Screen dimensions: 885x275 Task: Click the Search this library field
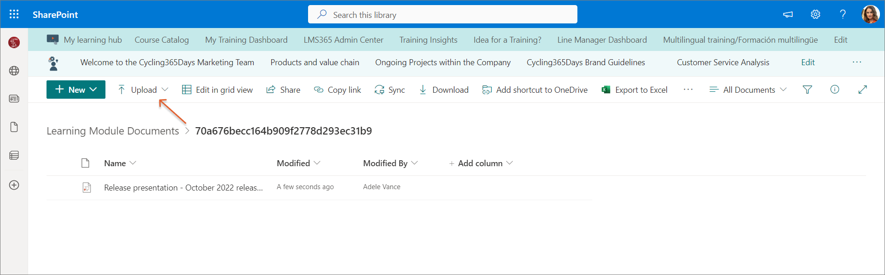click(x=442, y=15)
